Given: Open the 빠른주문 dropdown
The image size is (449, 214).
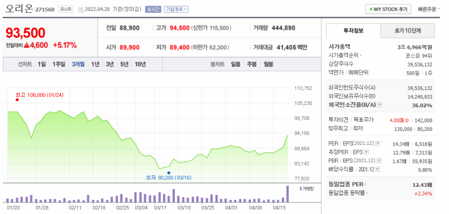Looking at the screenshot, I should (429, 9).
